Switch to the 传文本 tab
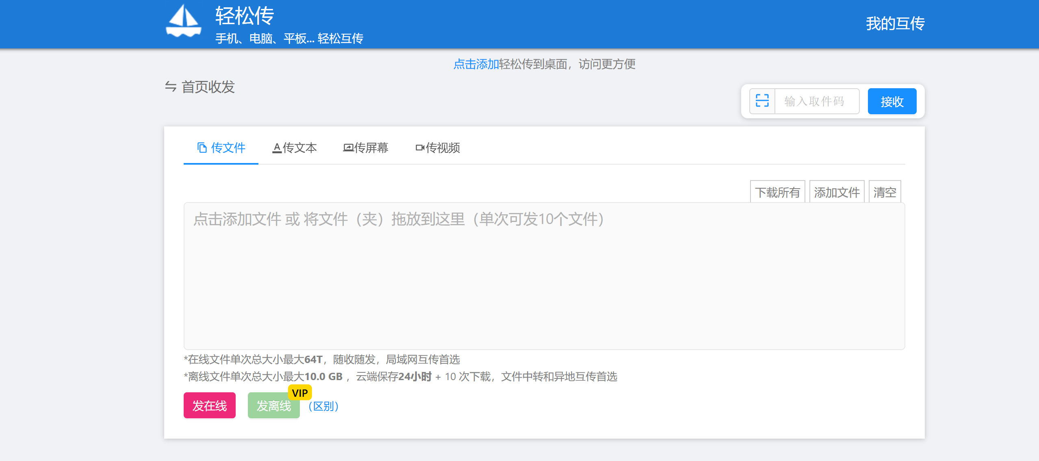The width and height of the screenshot is (1039, 461). 294,148
